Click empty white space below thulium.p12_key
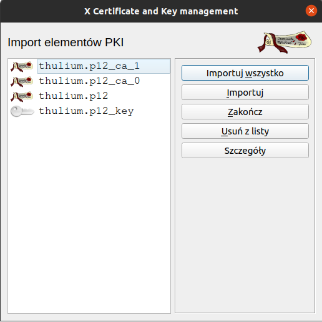The image size is (322, 322). coord(89,214)
